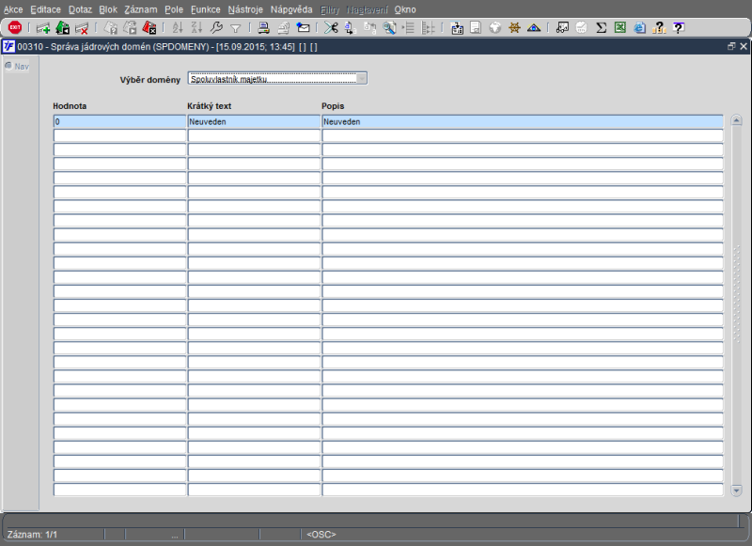Viewport: 752px width, 546px height.
Task: Toggle the Nav radio button
Action: (8, 66)
